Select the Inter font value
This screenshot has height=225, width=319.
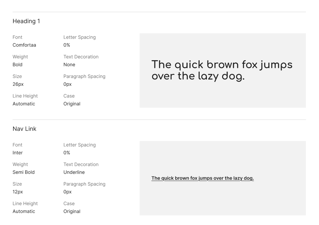point(18,153)
